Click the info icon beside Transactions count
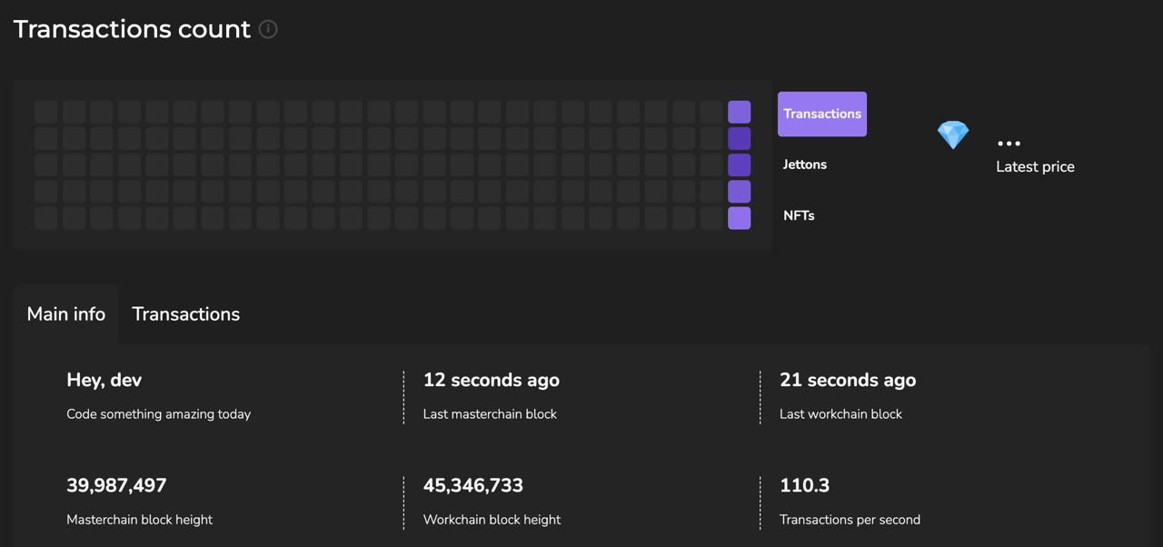 tap(268, 29)
